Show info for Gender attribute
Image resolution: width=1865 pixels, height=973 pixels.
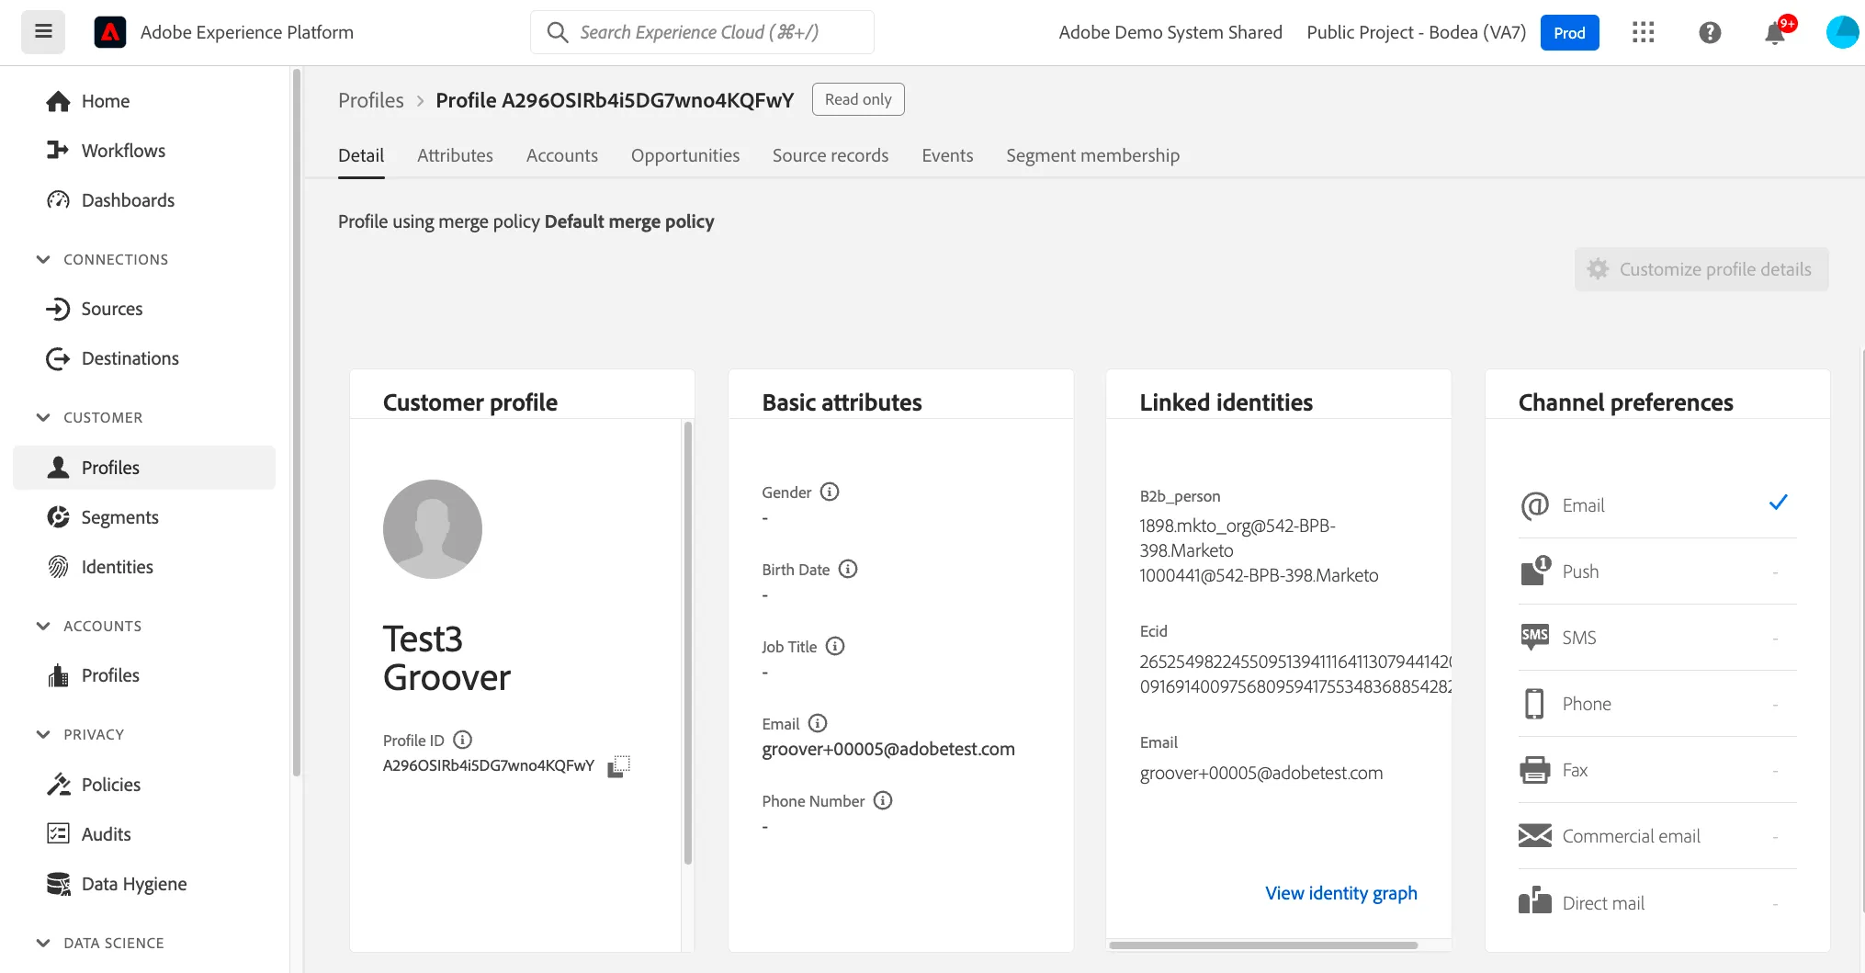[830, 492]
